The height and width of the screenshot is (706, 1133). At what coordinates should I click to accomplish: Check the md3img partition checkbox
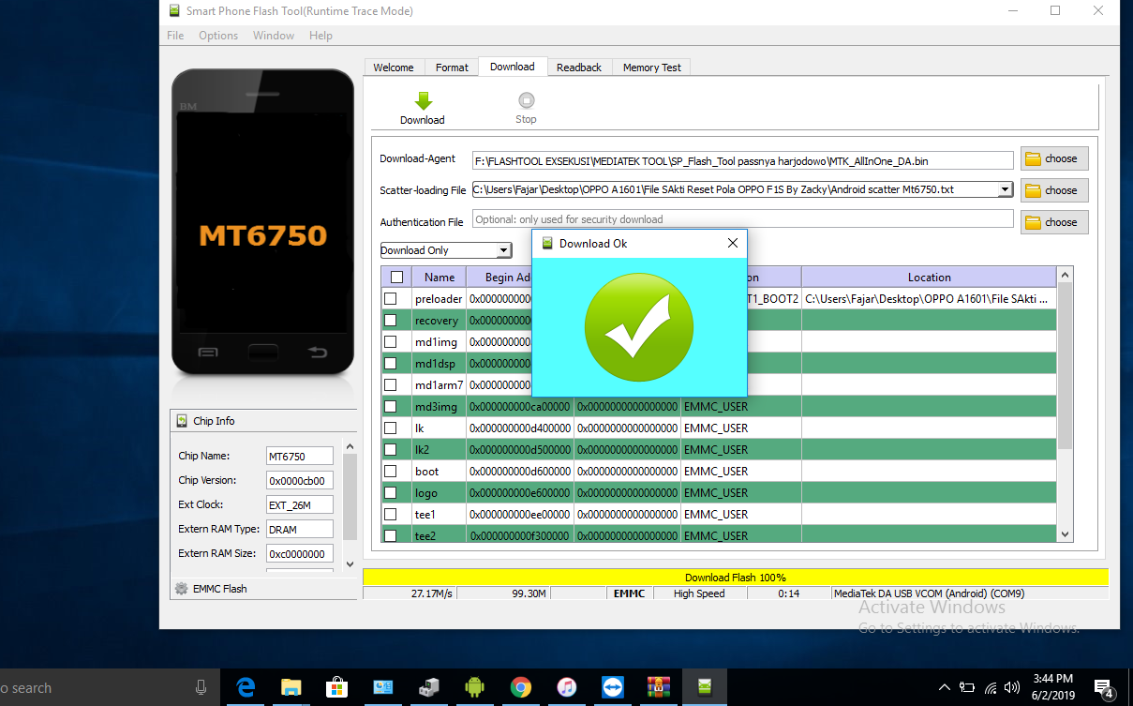[x=391, y=406]
